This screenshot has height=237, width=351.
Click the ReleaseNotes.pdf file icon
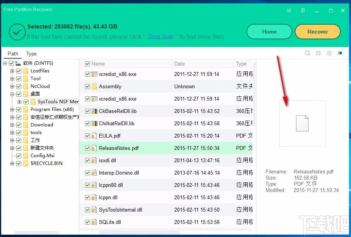[94, 148]
